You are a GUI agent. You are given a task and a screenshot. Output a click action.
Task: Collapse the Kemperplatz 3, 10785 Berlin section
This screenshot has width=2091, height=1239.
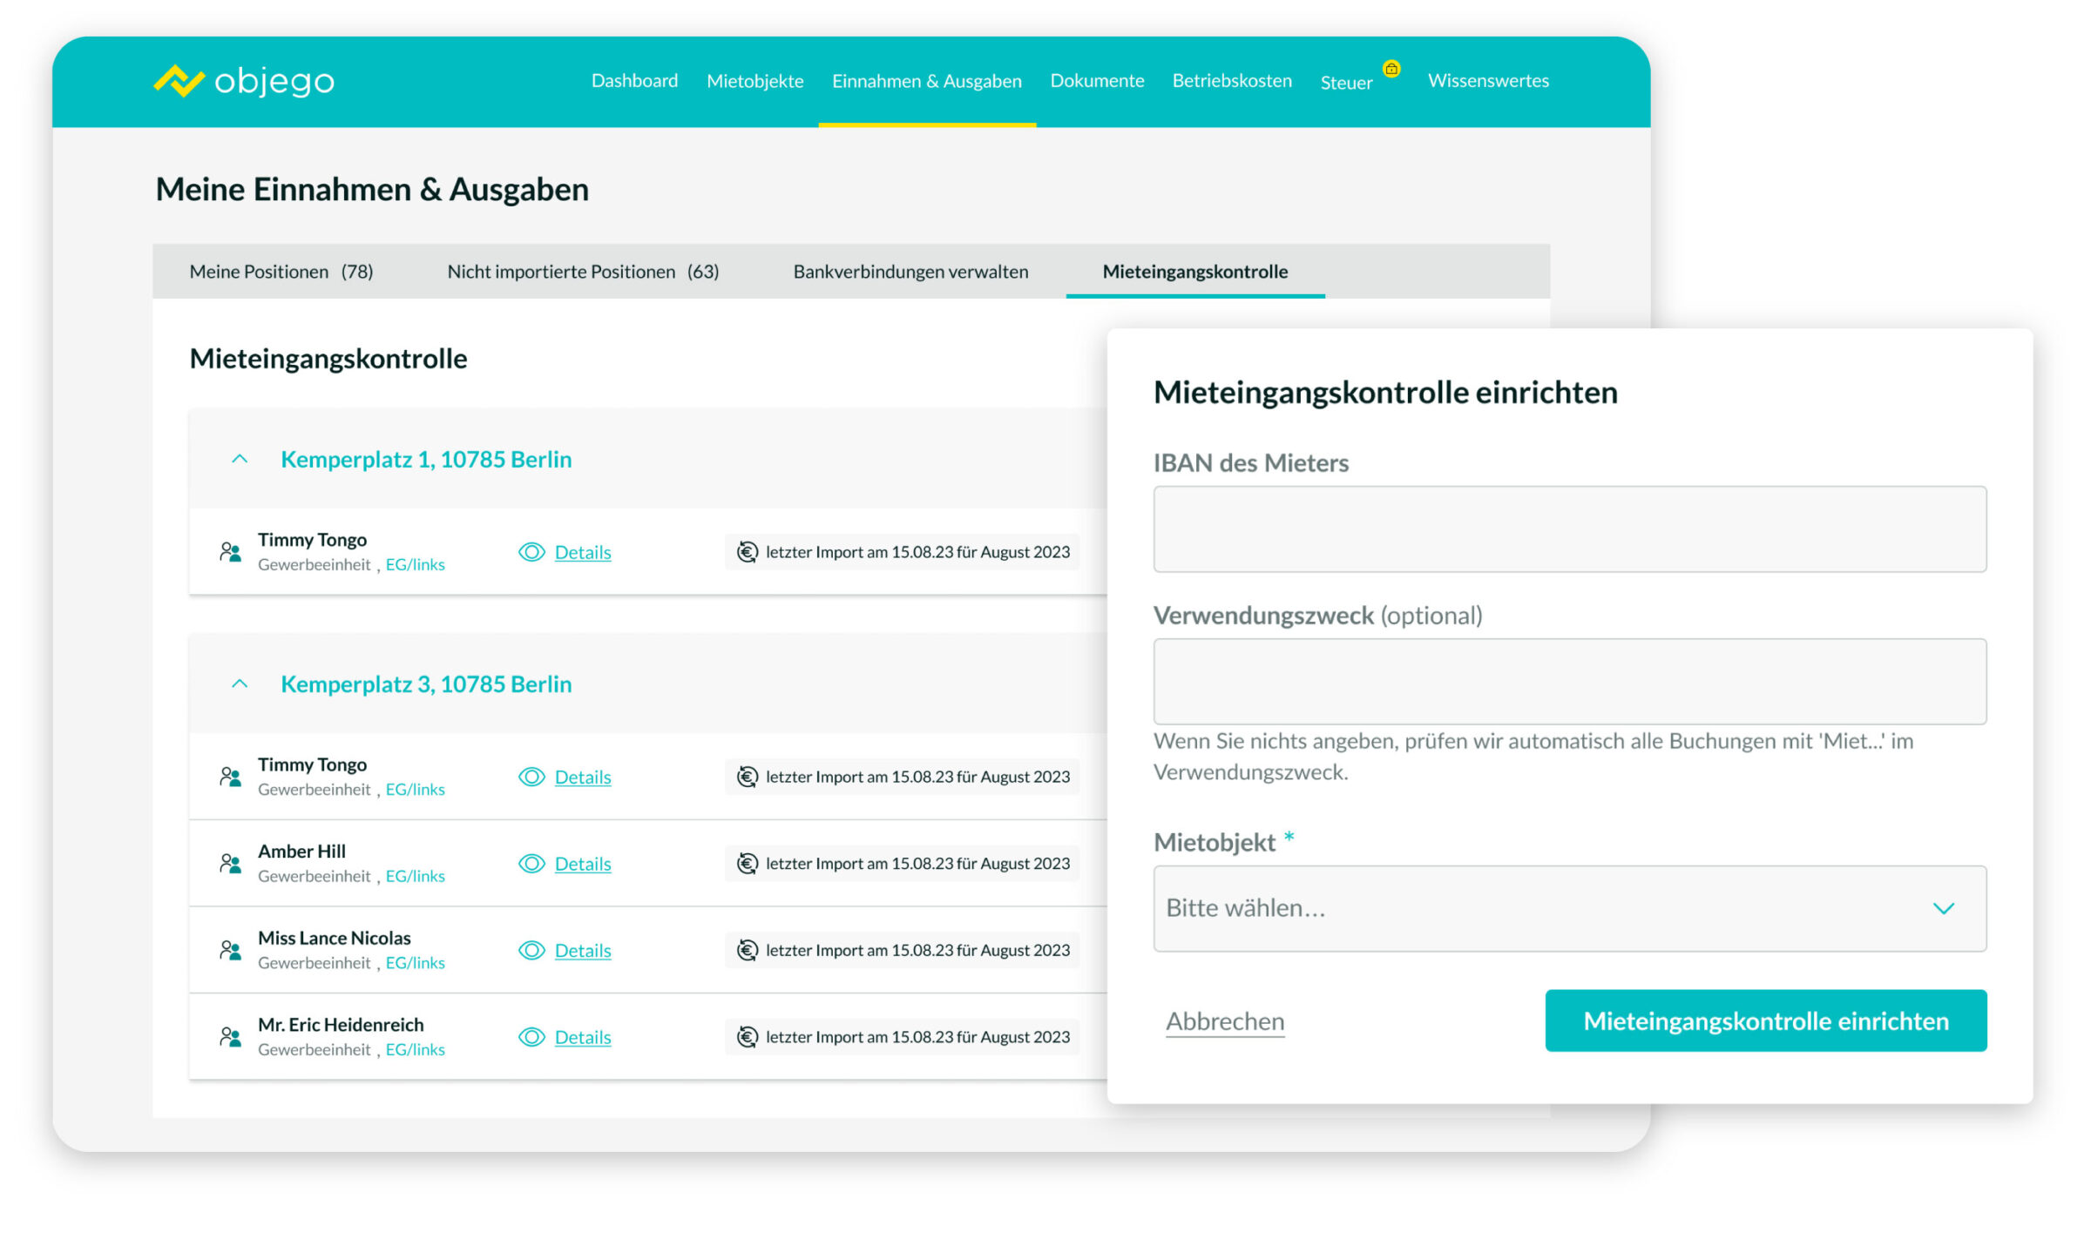(240, 683)
